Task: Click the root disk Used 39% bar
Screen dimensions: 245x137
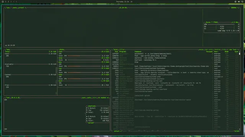Action: [84, 56]
